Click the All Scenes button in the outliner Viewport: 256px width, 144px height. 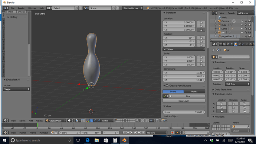(243, 13)
